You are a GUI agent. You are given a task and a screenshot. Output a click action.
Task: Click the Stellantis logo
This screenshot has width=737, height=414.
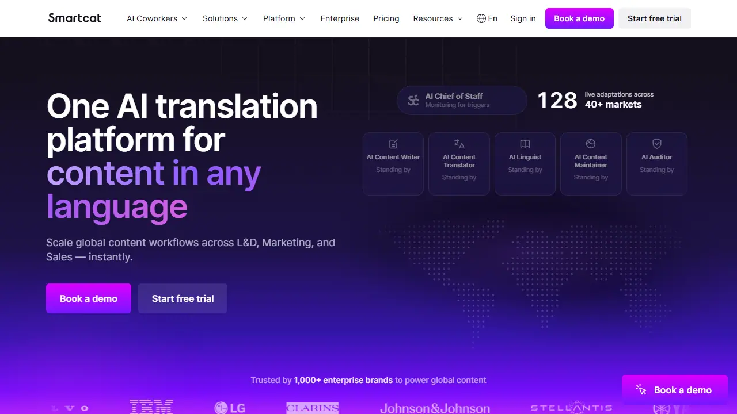pos(571,408)
